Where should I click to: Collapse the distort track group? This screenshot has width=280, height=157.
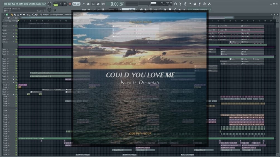click(x=14, y=26)
